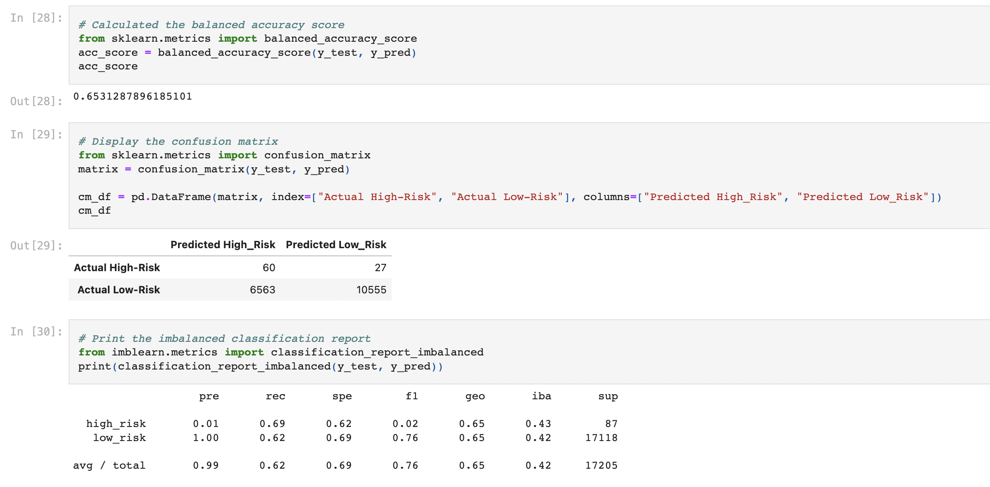Click the total support value 17205
This screenshot has height=487, width=990.
coord(601,466)
